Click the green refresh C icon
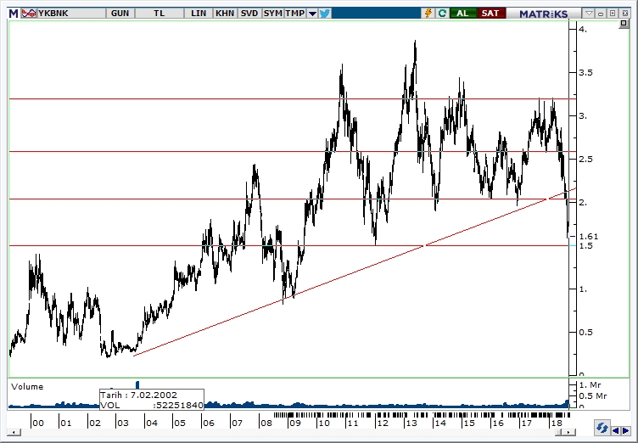Image resolution: width=638 pixels, height=443 pixels. point(442,14)
